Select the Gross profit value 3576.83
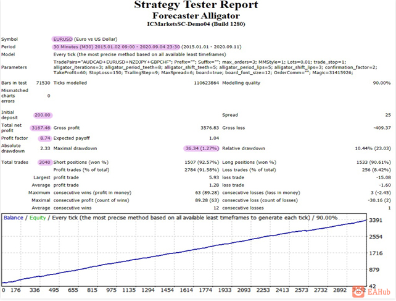This screenshot has height=301, width=396. click(210, 128)
